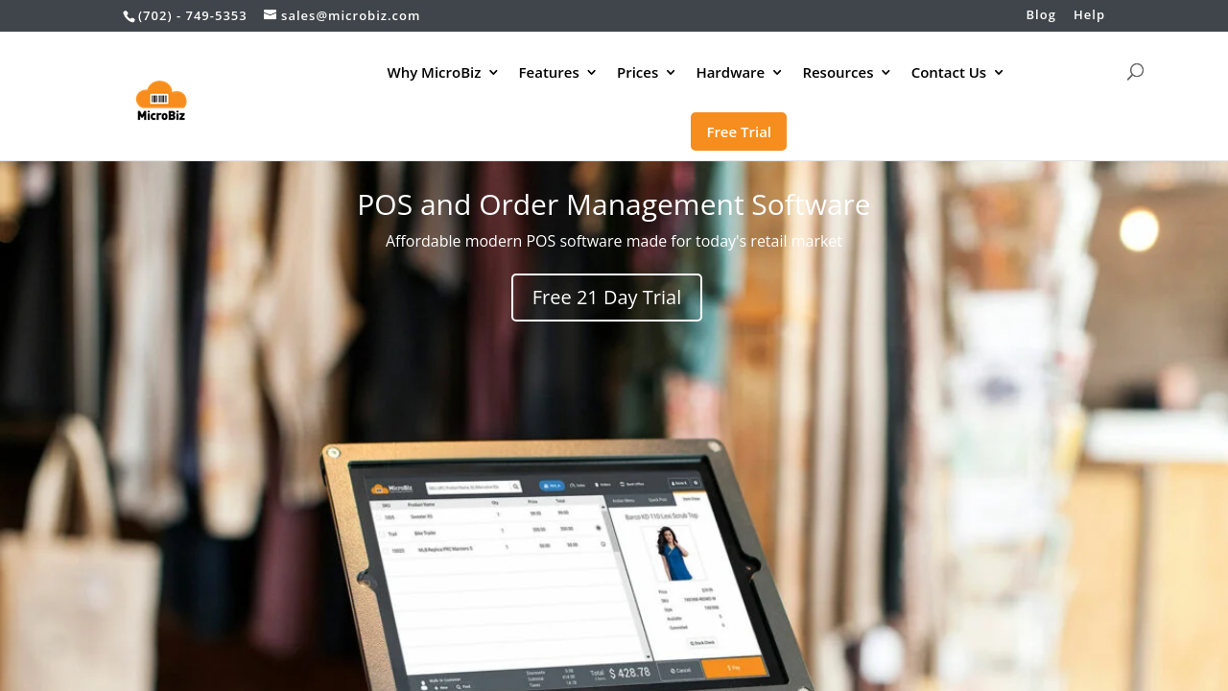
Task: Open the Resources menu
Action: (846, 72)
